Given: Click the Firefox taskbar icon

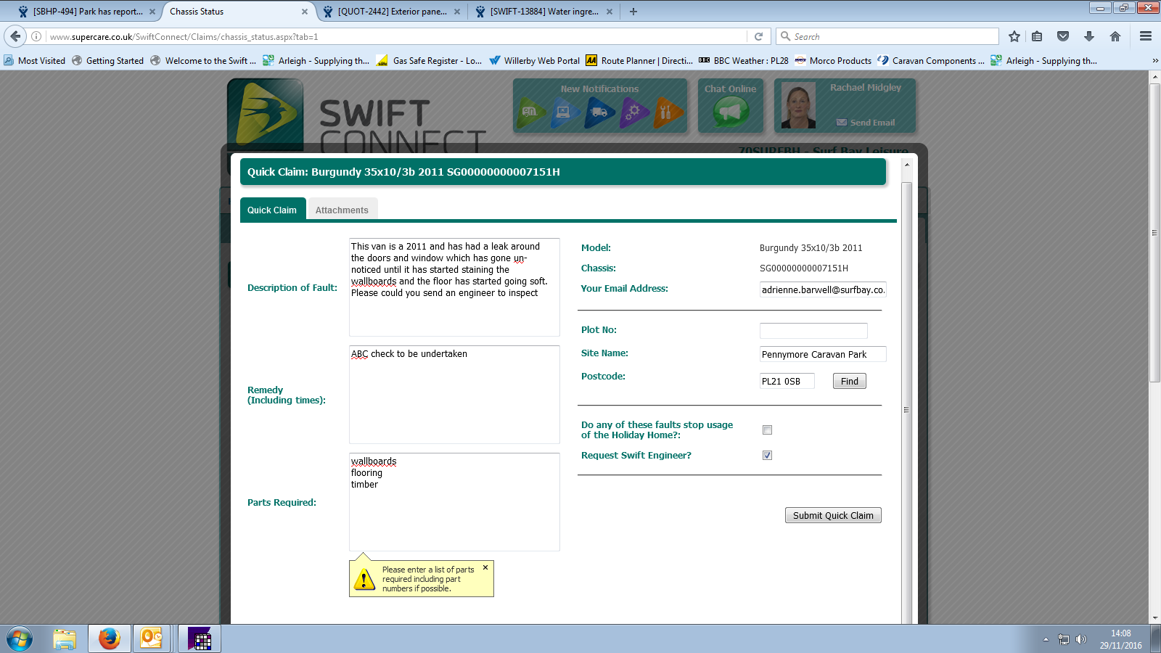Looking at the screenshot, I should (110, 639).
